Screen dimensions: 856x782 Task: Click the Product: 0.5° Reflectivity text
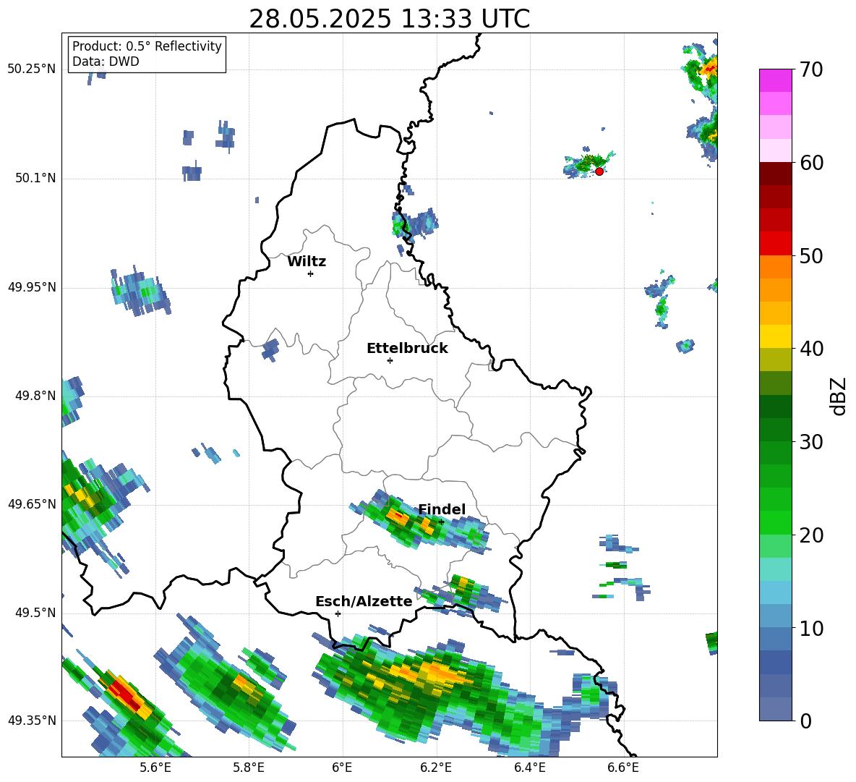pyautogui.click(x=147, y=46)
